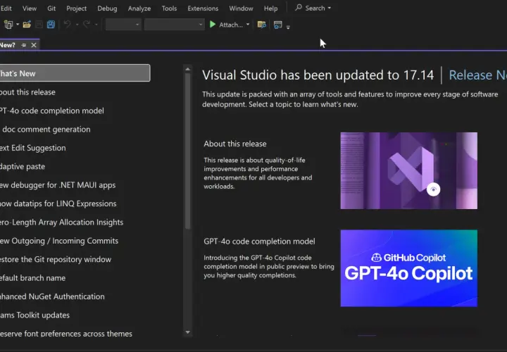
Task: Open the Edit menu
Action: [6, 8]
